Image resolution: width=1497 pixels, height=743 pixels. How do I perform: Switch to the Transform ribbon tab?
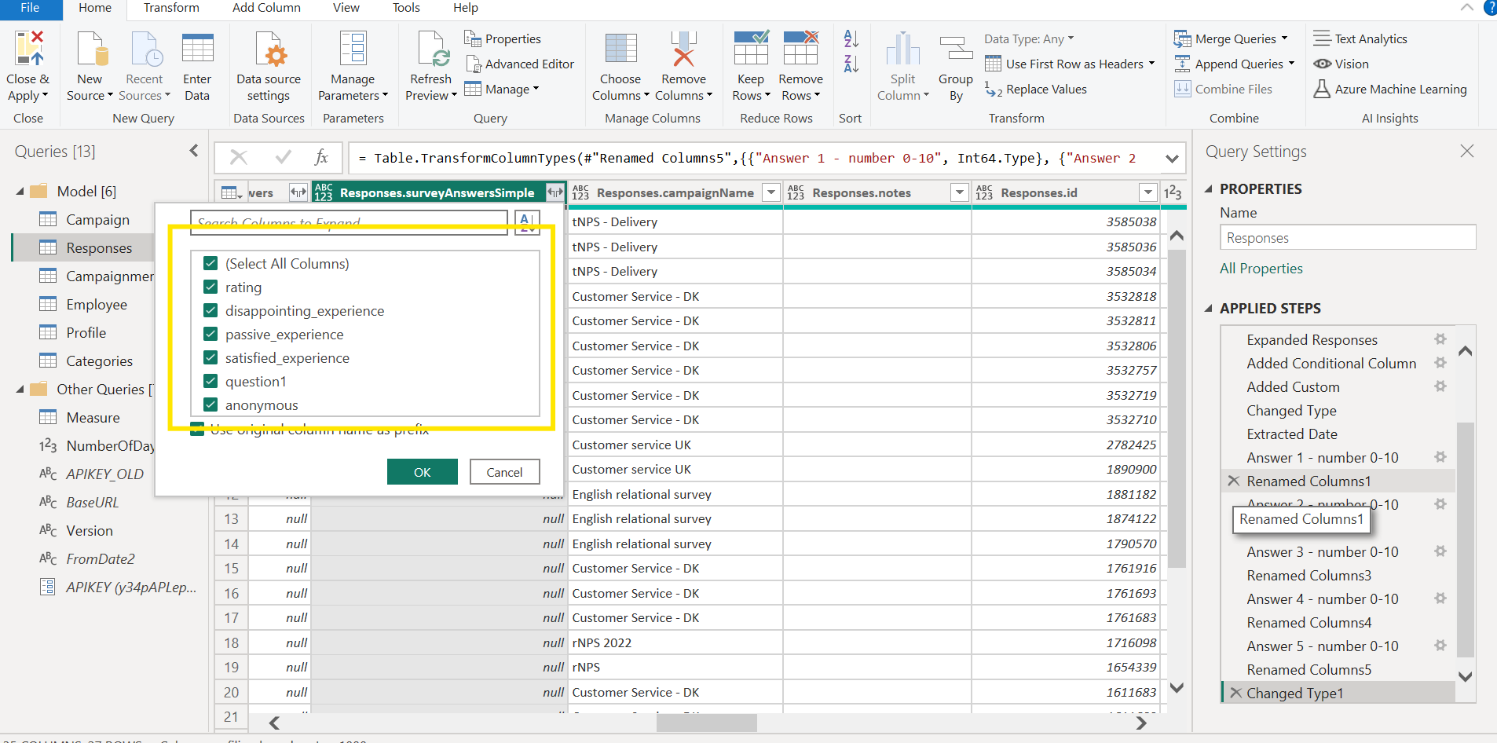click(x=171, y=8)
